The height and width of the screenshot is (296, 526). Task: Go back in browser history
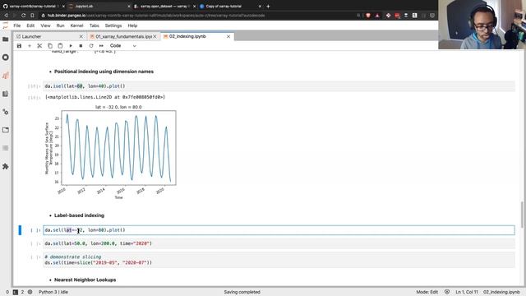tap(6, 16)
